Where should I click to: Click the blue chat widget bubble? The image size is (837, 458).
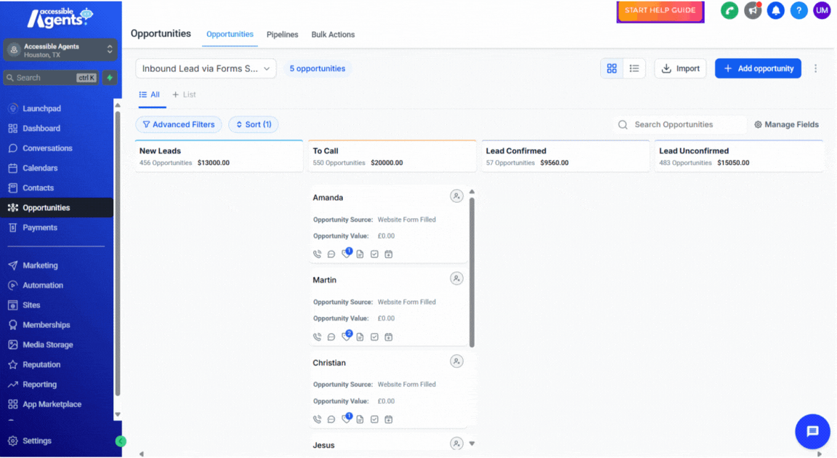pos(812,432)
